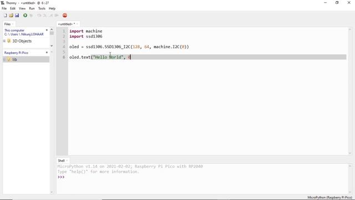Click the Thonny app icon in title bar
Screen dimensions: 355x200
coord(2,3)
